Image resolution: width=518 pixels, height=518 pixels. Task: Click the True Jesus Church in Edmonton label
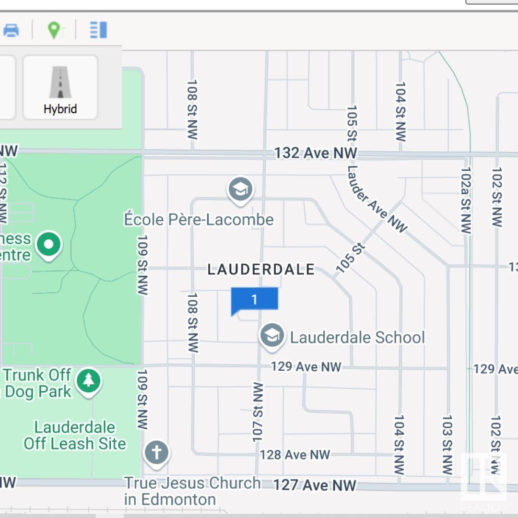pos(192,491)
